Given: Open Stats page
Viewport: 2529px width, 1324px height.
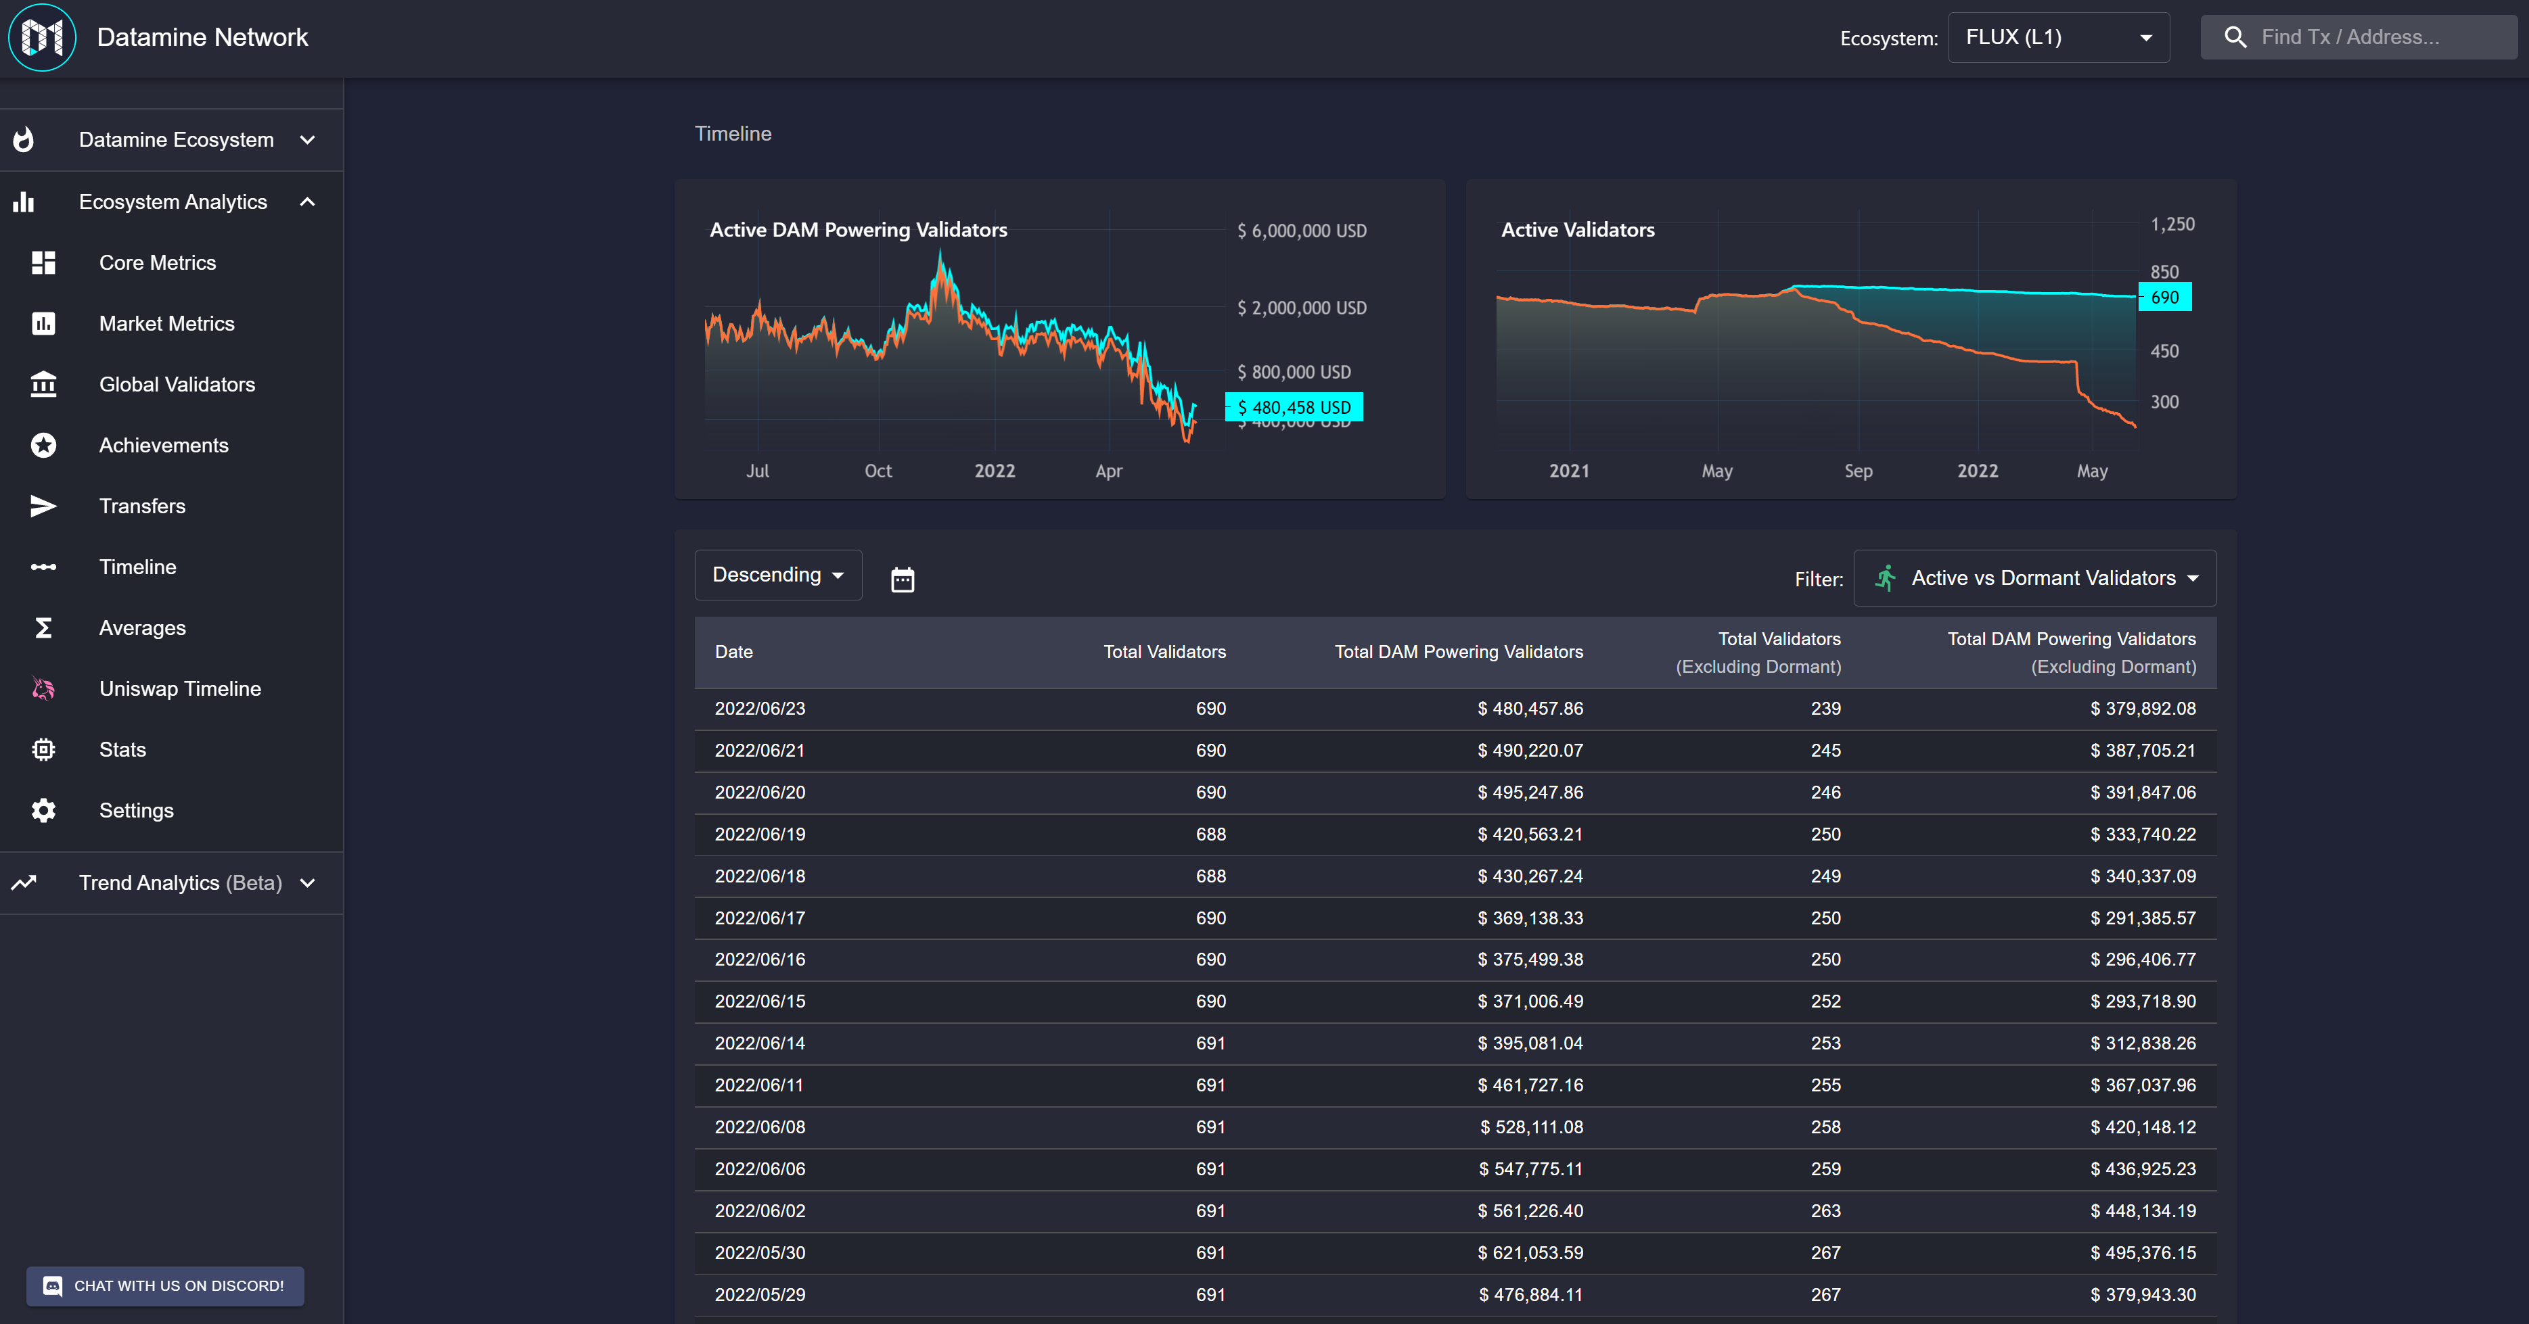Looking at the screenshot, I should pyautogui.click(x=122, y=750).
